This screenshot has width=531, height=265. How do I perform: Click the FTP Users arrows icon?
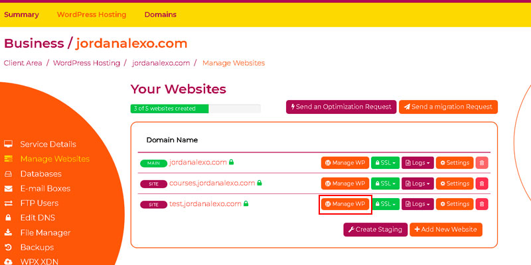point(8,203)
